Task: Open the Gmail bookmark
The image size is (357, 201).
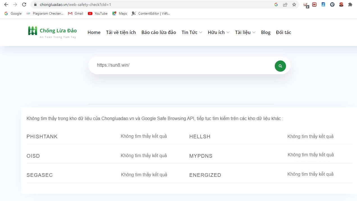Action: 76,13
